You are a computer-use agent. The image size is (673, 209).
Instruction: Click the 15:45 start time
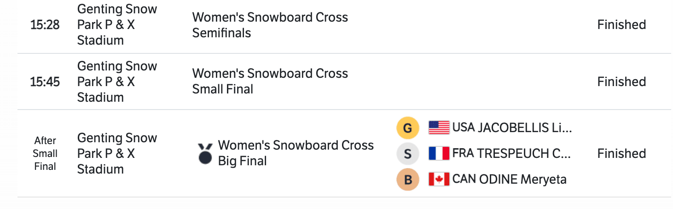(45, 81)
